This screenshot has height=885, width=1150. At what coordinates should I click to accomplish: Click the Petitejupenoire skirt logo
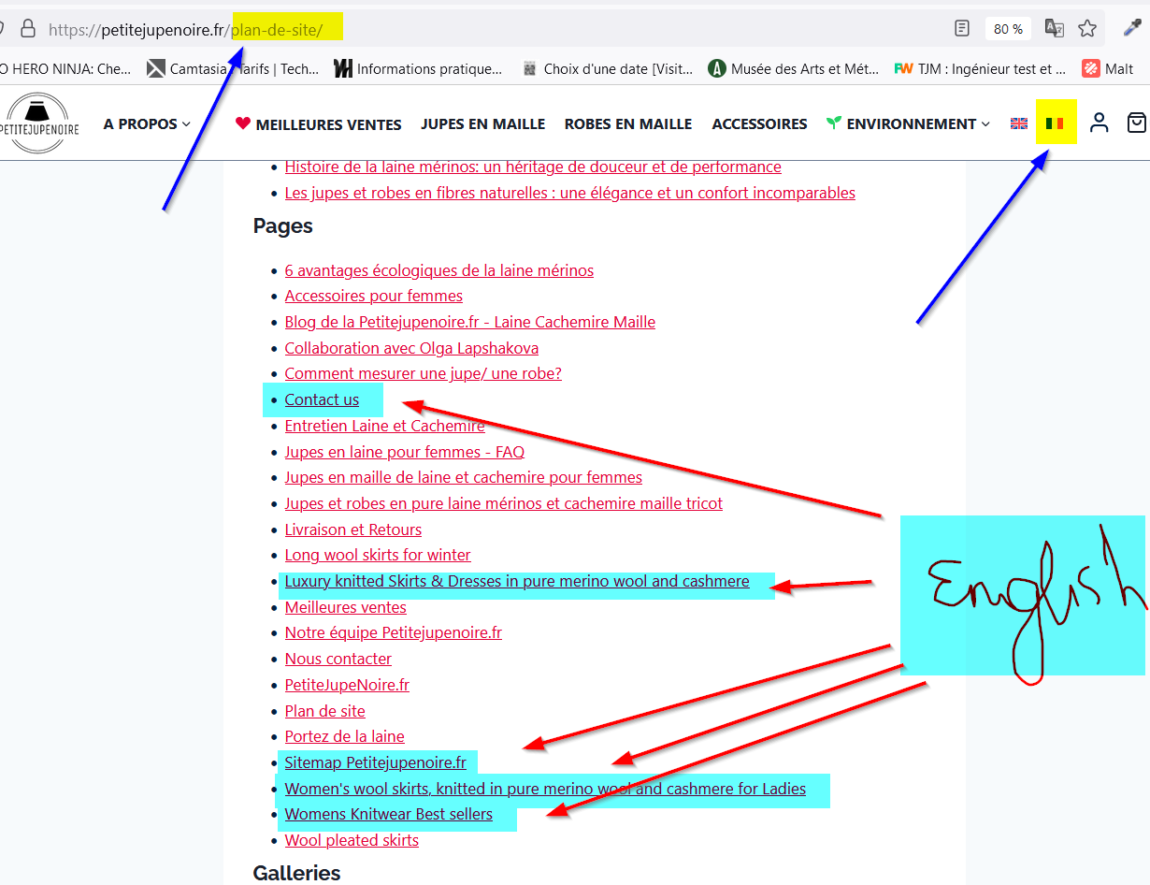pyautogui.click(x=40, y=123)
